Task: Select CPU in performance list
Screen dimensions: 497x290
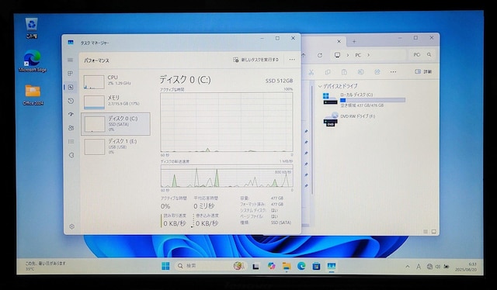Action: coord(116,81)
